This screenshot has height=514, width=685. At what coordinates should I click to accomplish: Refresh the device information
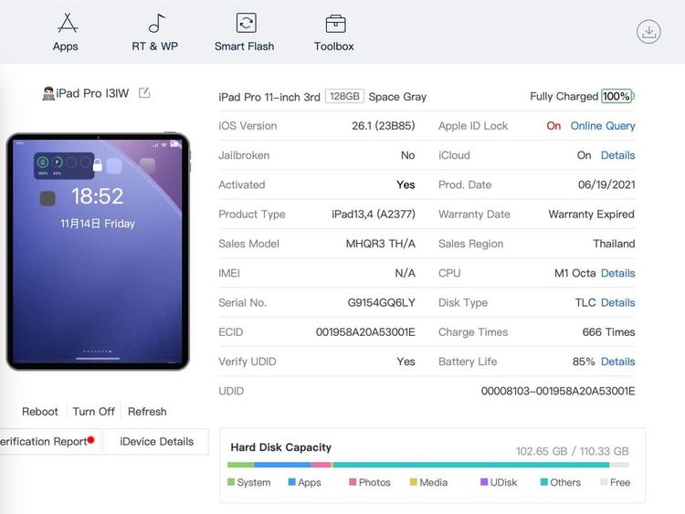147,412
